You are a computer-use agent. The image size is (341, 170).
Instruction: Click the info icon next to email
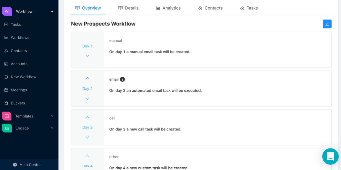coord(123,79)
